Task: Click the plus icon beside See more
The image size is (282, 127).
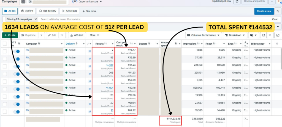Action: coord(83,11)
